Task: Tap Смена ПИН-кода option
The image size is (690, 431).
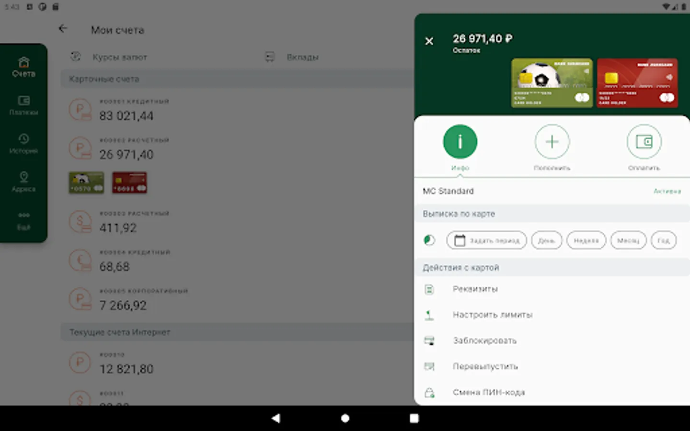Action: tap(552, 393)
